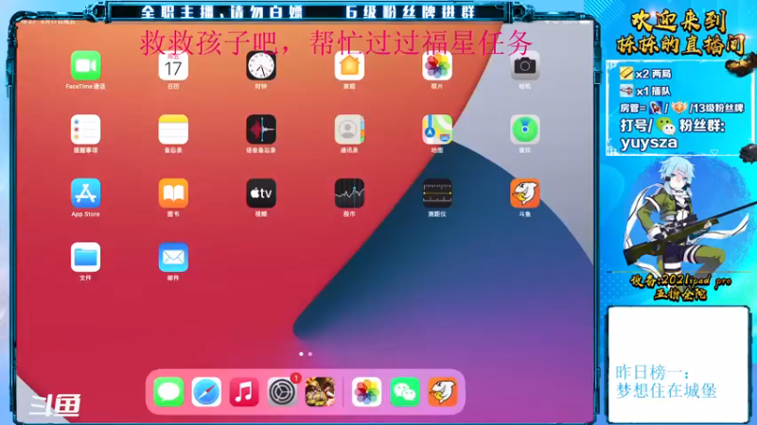Image resolution: width=757 pixels, height=425 pixels.
Task: Open Douyu app on home grid
Action: coord(525,194)
